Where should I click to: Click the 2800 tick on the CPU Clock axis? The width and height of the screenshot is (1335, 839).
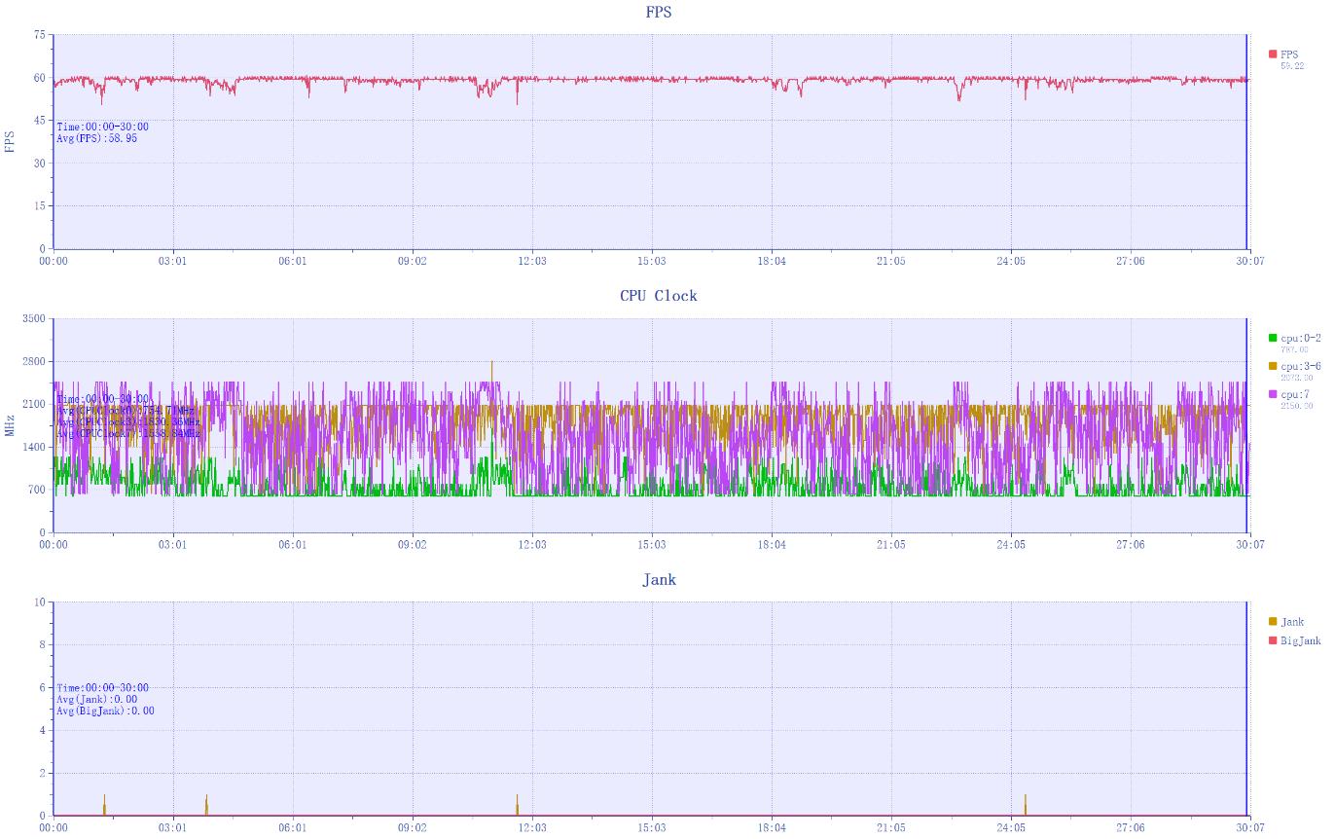(34, 361)
